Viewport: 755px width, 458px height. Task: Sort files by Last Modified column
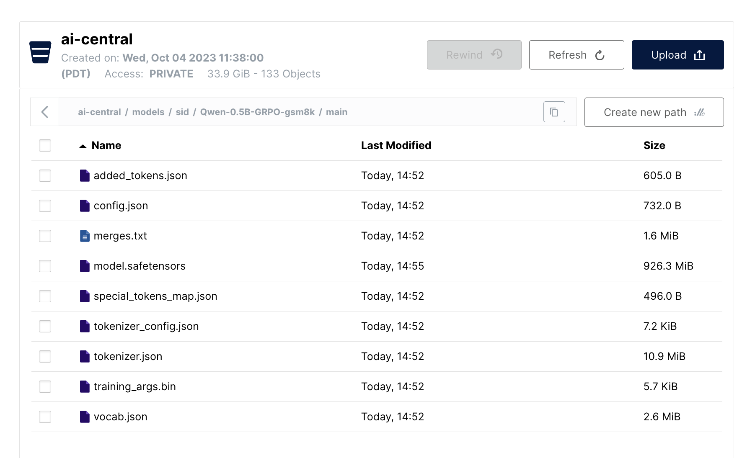(396, 146)
